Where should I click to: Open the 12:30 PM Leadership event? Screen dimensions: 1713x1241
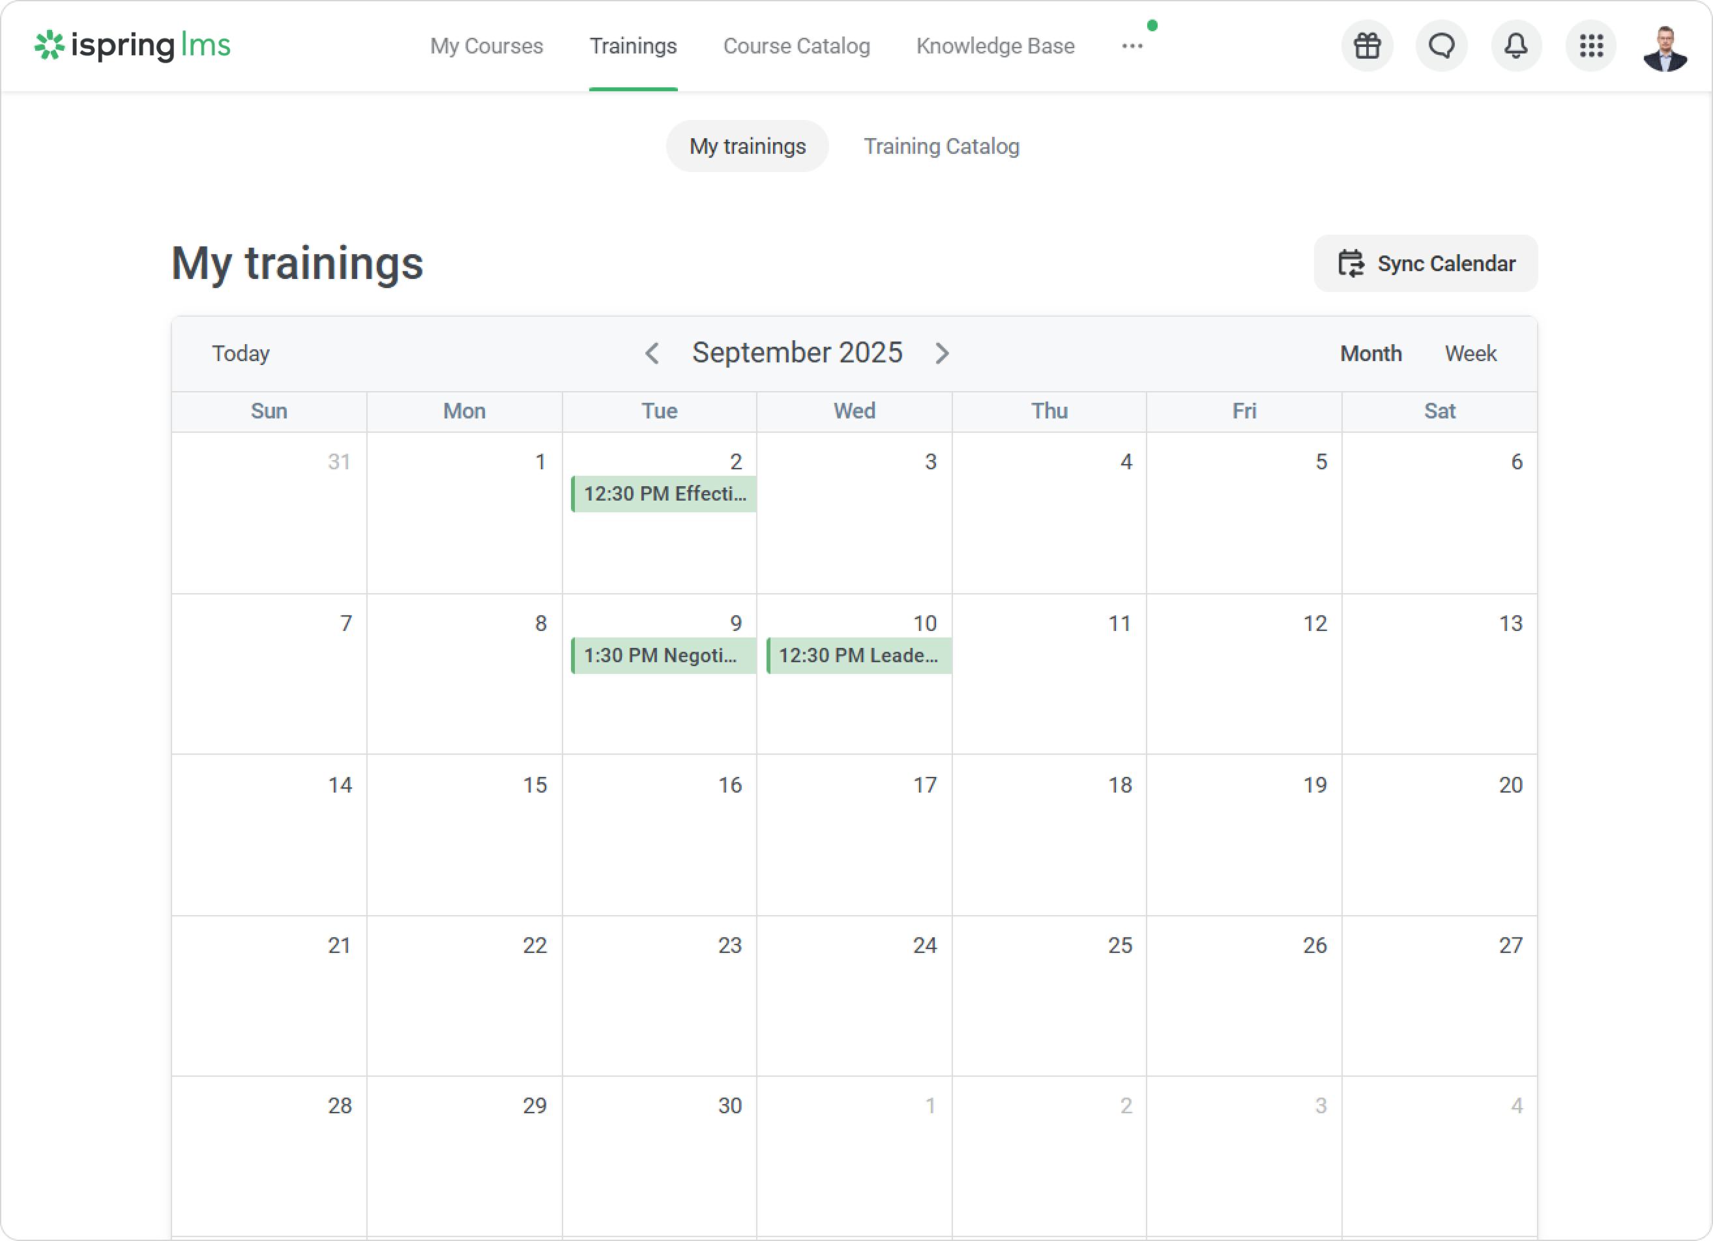pyautogui.click(x=858, y=655)
